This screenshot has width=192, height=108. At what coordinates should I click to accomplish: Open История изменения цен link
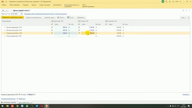point(8,99)
